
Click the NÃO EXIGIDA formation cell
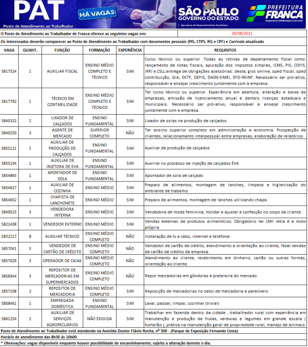point(99,319)
